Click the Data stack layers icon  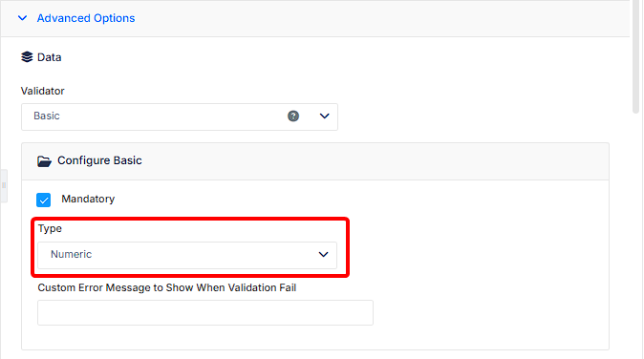click(27, 57)
